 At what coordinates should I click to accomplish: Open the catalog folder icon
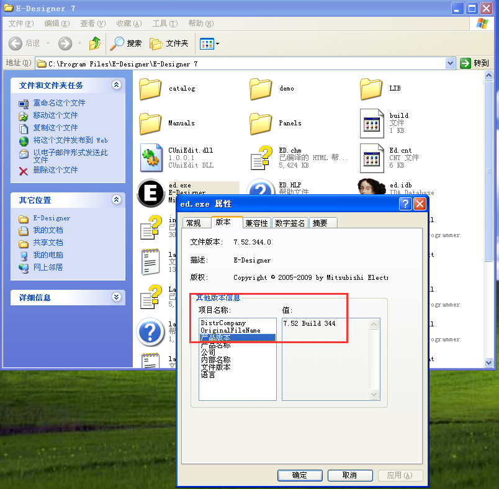(x=150, y=89)
